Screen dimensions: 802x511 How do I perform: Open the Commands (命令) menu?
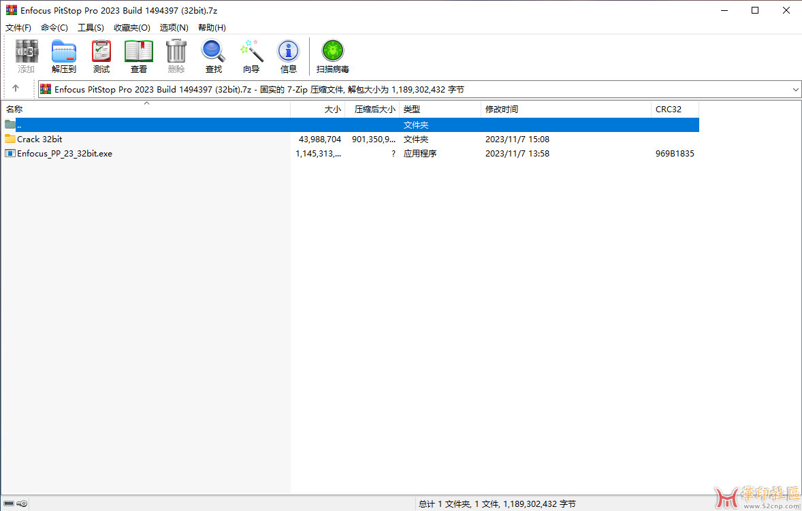point(54,28)
